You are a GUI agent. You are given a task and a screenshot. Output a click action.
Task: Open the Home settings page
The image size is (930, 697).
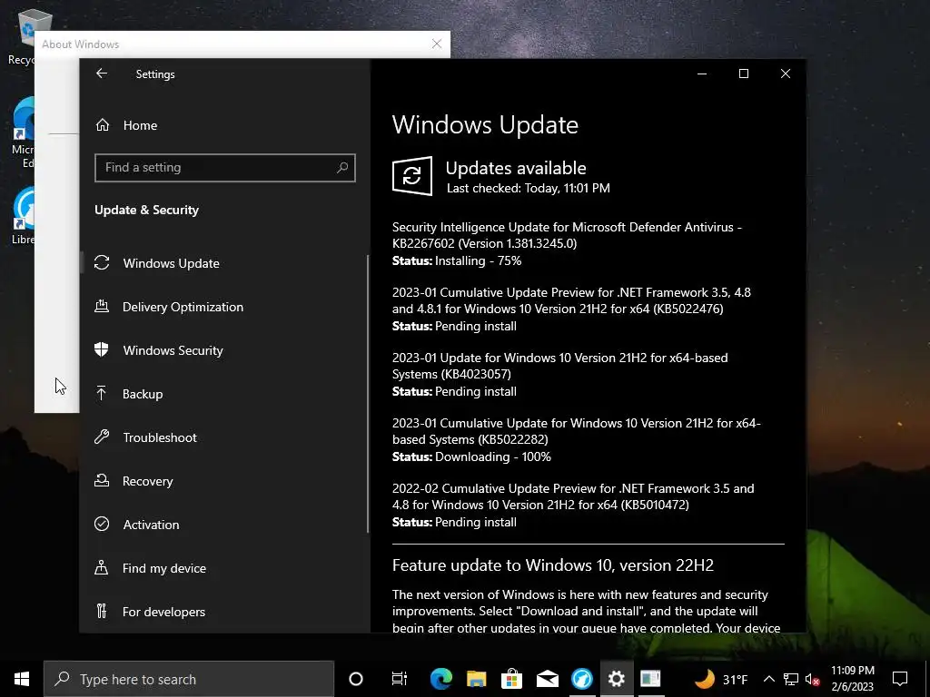point(140,125)
